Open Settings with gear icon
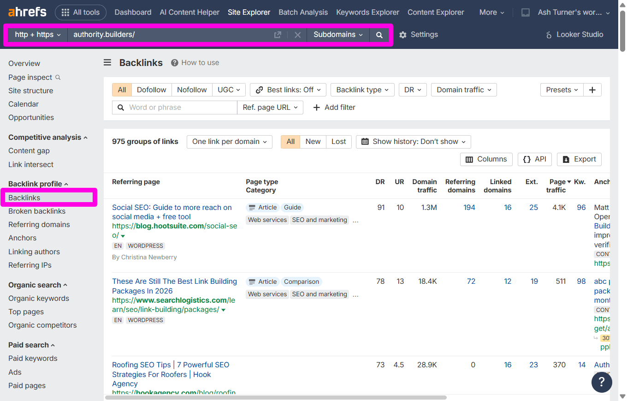This screenshot has height=401, width=627. (x=419, y=35)
